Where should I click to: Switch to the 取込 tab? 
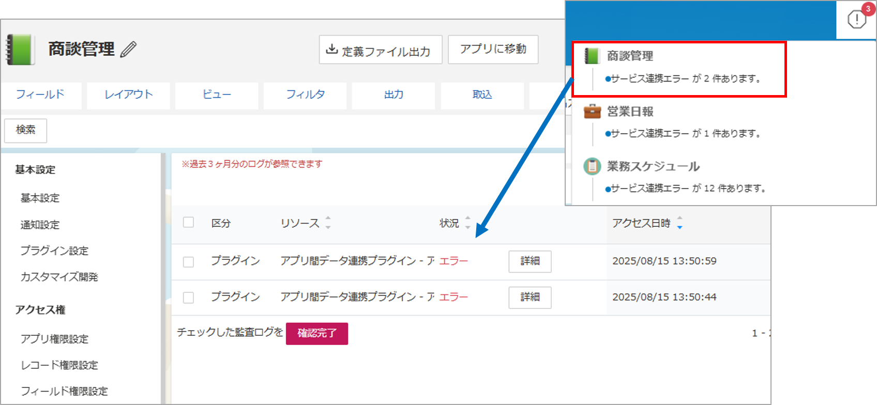482,95
